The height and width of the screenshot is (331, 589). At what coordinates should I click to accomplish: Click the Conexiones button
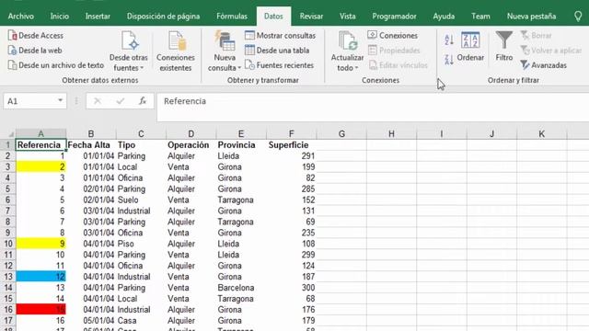pos(393,36)
